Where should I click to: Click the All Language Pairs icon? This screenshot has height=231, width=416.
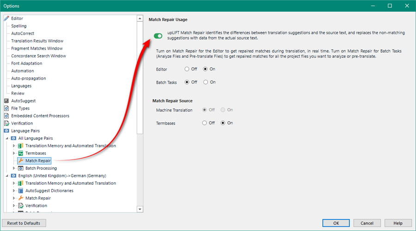coord(13,138)
